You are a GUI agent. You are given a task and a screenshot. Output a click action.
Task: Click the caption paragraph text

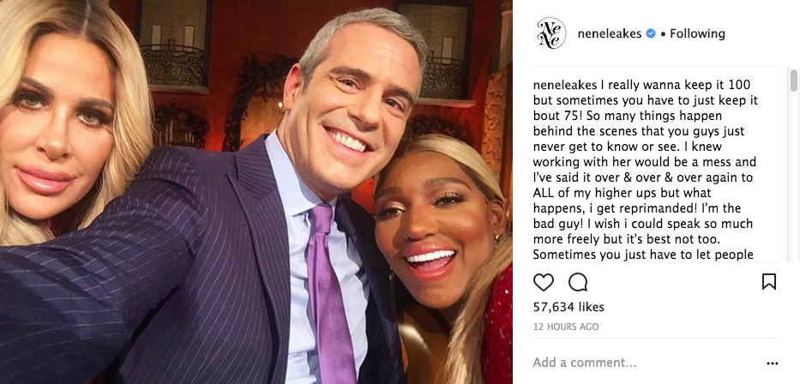645,170
